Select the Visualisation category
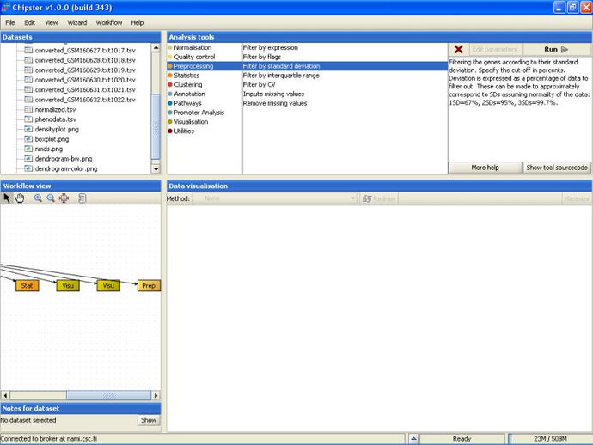593x445 pixels. click(191, 121)
